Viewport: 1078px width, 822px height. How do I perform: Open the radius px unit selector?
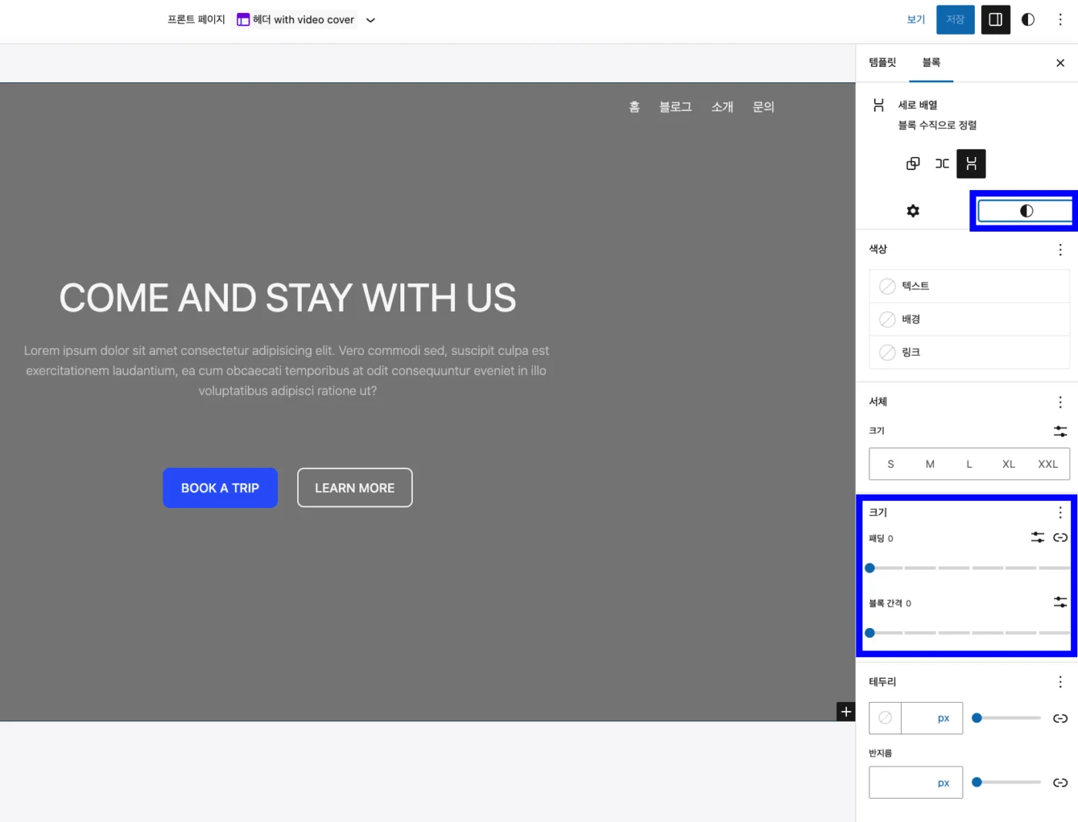pyautogui.click(x=944, y=783)
